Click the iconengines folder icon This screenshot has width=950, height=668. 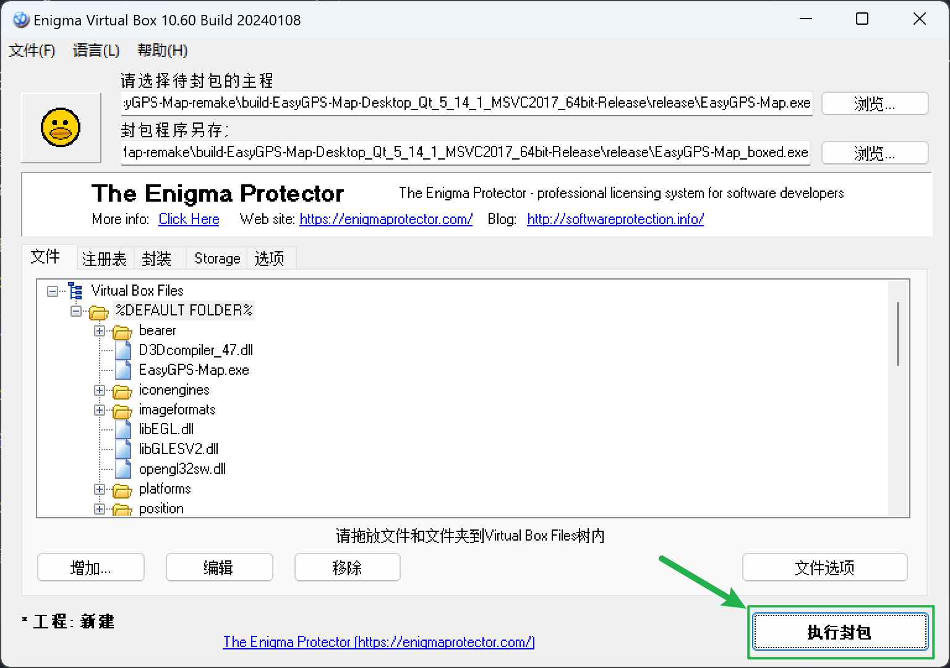point(122,391)
